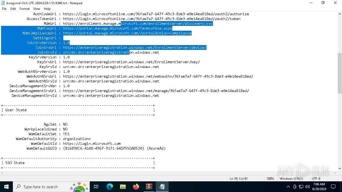Click the WamDefaultGUID AzureAd value
This screenshot has height=192, width=342.
tap(114, 148)
